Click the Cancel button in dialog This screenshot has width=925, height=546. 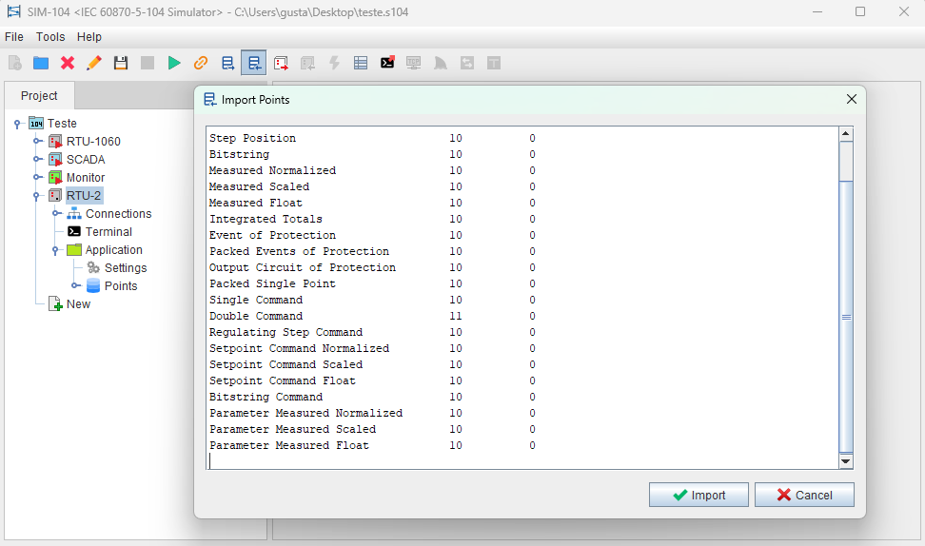pos(804,496)
